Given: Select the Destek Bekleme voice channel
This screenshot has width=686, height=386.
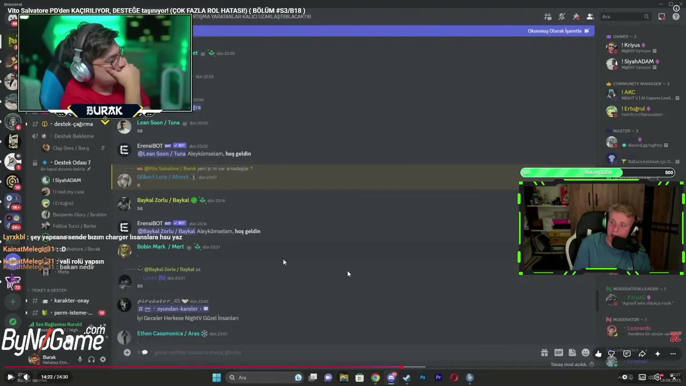Looking at the screenshot, I should [74, 136].
